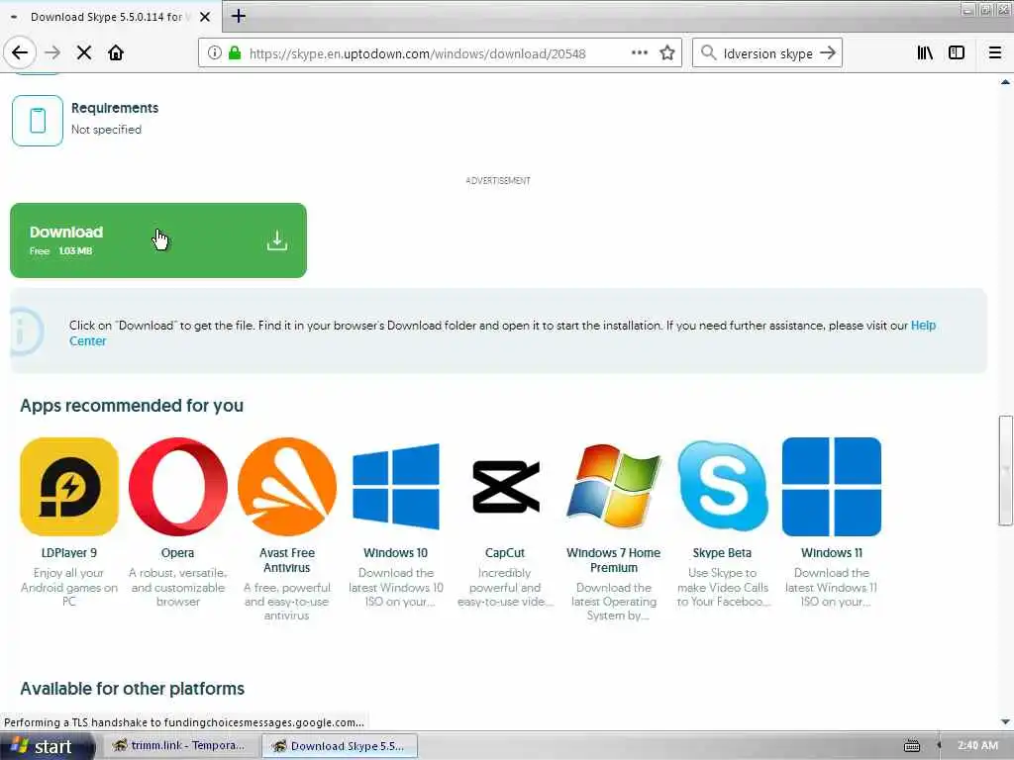Screen dimensions: 1014x760
Task: Click the search magnifier icon
Action: pos(709,53)
